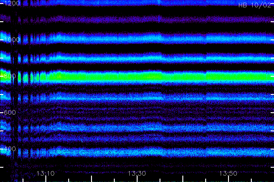Click the 600 frequency axis label

pyautogui.click(x=10, y=112)
